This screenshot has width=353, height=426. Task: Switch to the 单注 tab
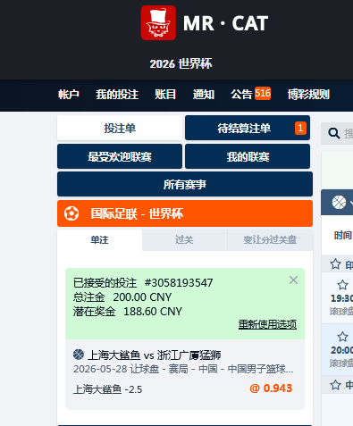point(99,240)
